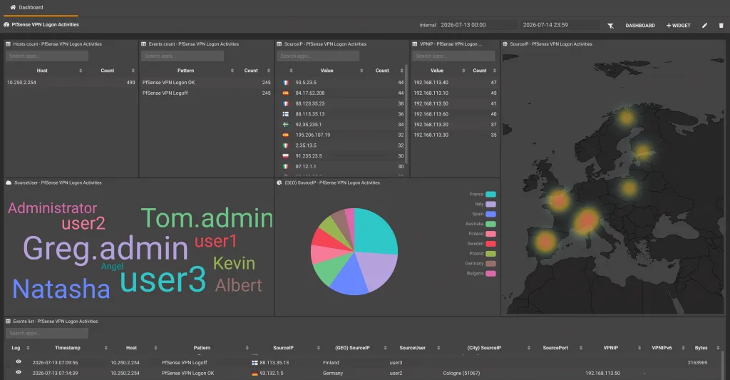Focus the VPNIP search box
The image size is (730, 380).
tap(453, 56)
